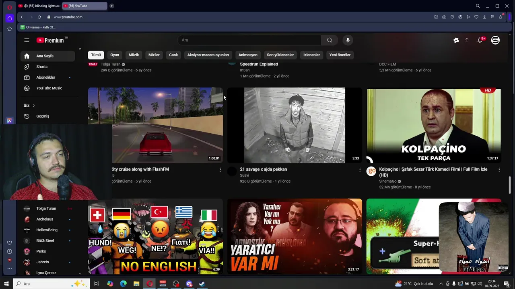515x289 pixels.
Task: Play the 21 savage x ajda pekkan thumbnail
Action: coord(295,125)
